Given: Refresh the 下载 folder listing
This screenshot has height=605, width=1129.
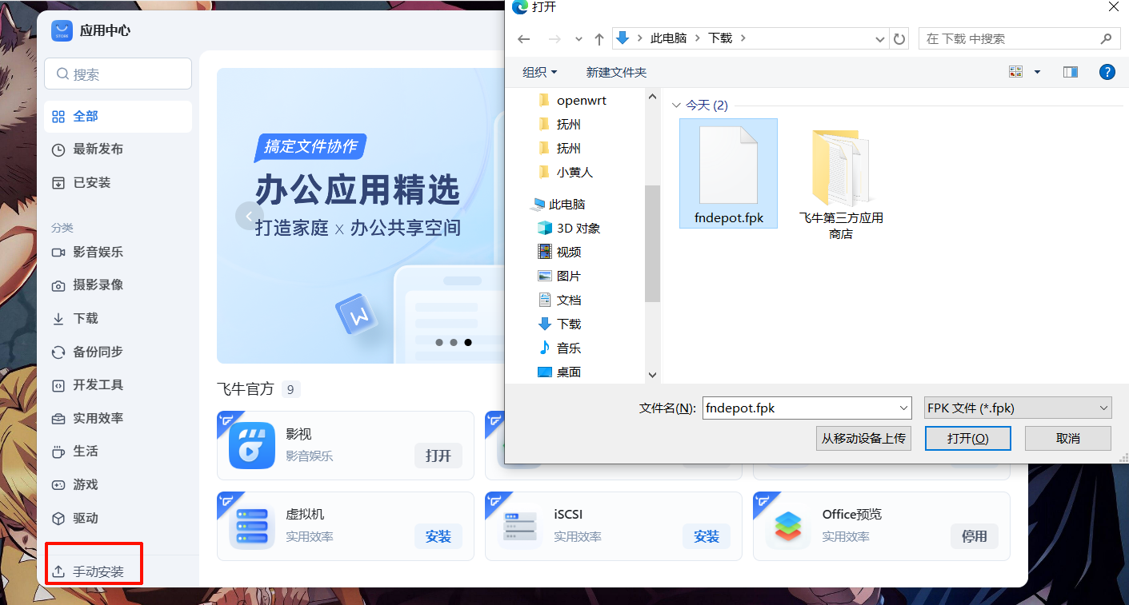Looking at the screenshot, I should (x=899, y=38).
